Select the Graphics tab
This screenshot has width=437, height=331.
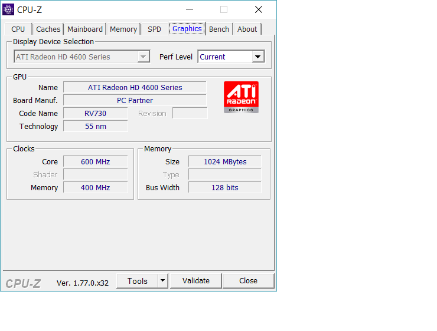pos(187,29)
